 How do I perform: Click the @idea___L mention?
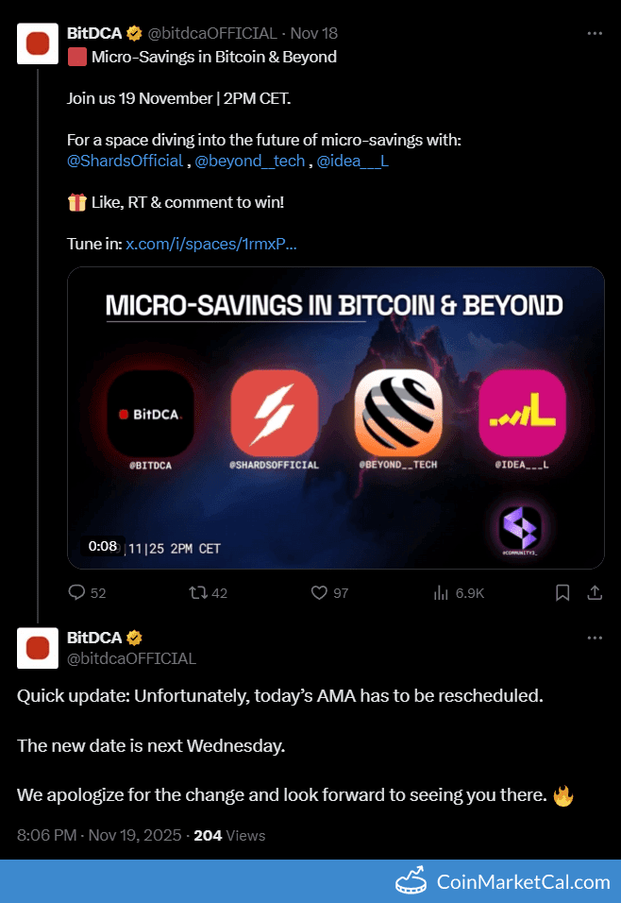pos(351,161)
